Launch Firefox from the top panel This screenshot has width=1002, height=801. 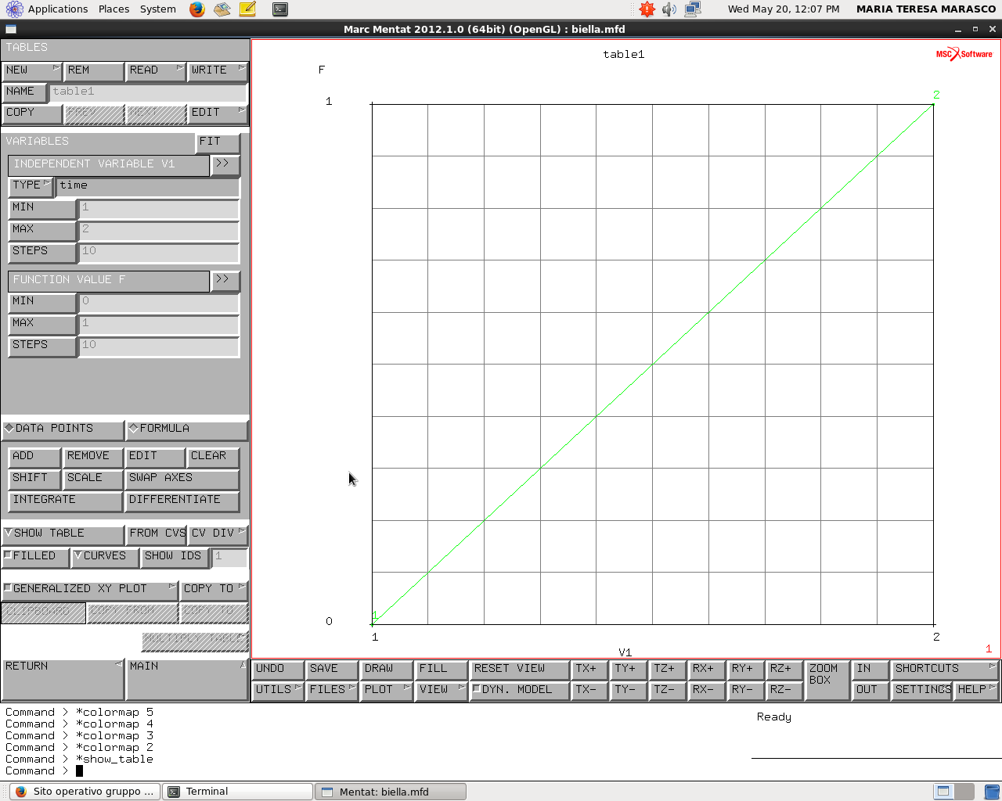[197, 9]
